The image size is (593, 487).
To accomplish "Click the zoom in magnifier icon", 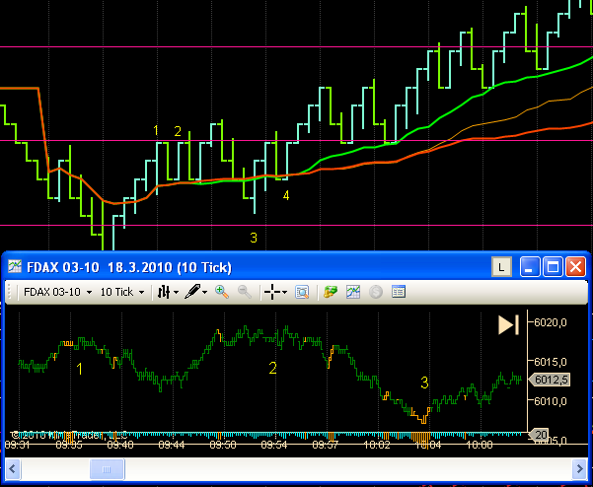I will [222, 292].
